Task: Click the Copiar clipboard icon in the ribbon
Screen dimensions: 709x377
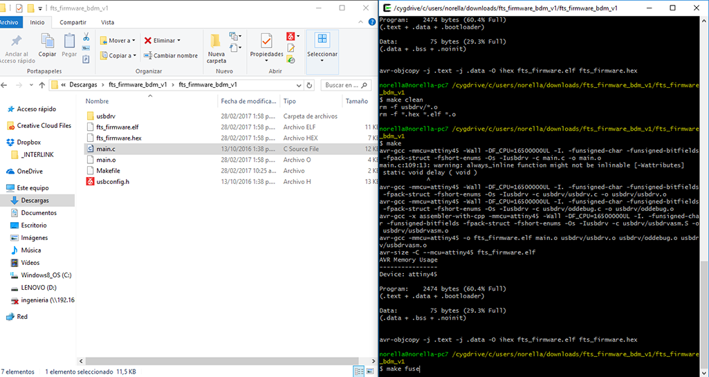Action: (47, 41)
